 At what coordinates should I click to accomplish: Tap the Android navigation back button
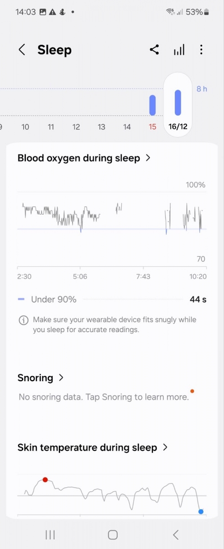(176, 534)
